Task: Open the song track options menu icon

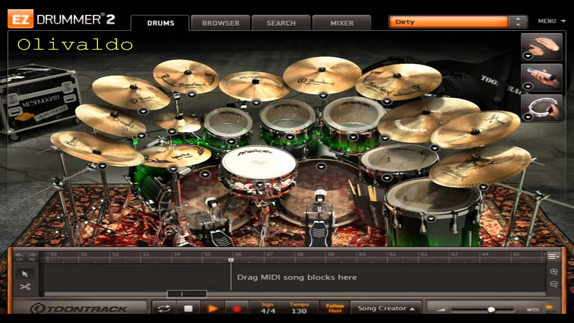Action: (x=553, y=257)
